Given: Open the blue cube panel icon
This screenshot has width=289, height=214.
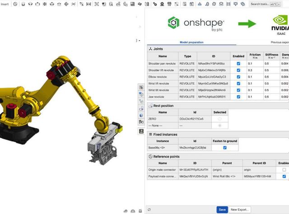Looking at the screenshot, I should 141,94.
